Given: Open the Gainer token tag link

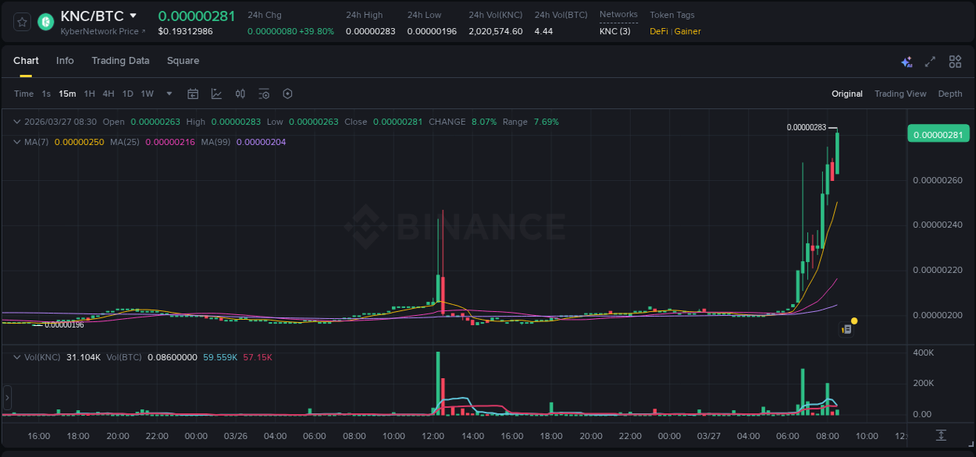Looking at the screenshot, I should [x=688, y=31].
